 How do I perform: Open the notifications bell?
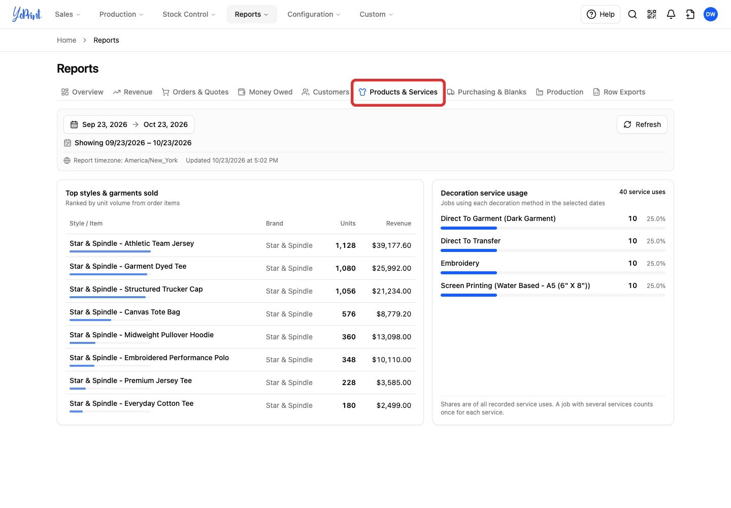pos(671,14)
